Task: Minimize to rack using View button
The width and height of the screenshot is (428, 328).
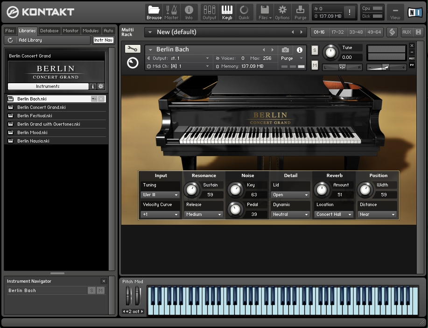Action: (x=395, y=12)
